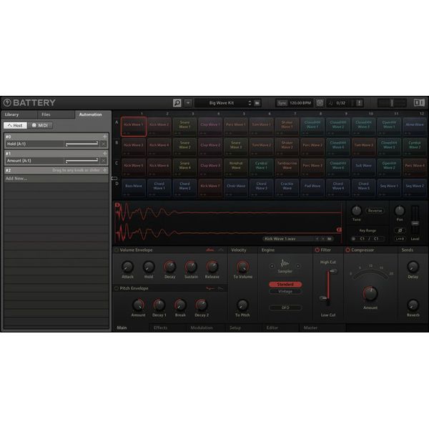Screen dimensions: 429x429
Task: Select the Vintage sampler mode
Action: [x=285, y=292]
